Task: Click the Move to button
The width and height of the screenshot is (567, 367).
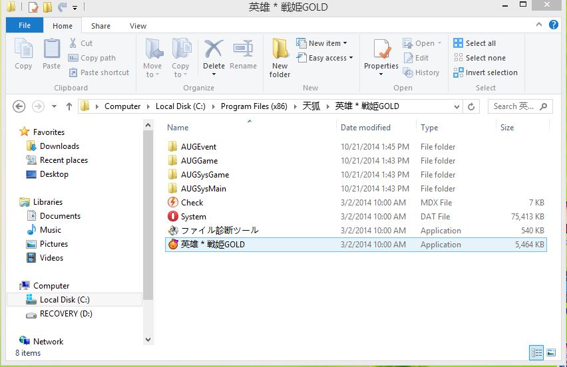Action: (152, 58)
